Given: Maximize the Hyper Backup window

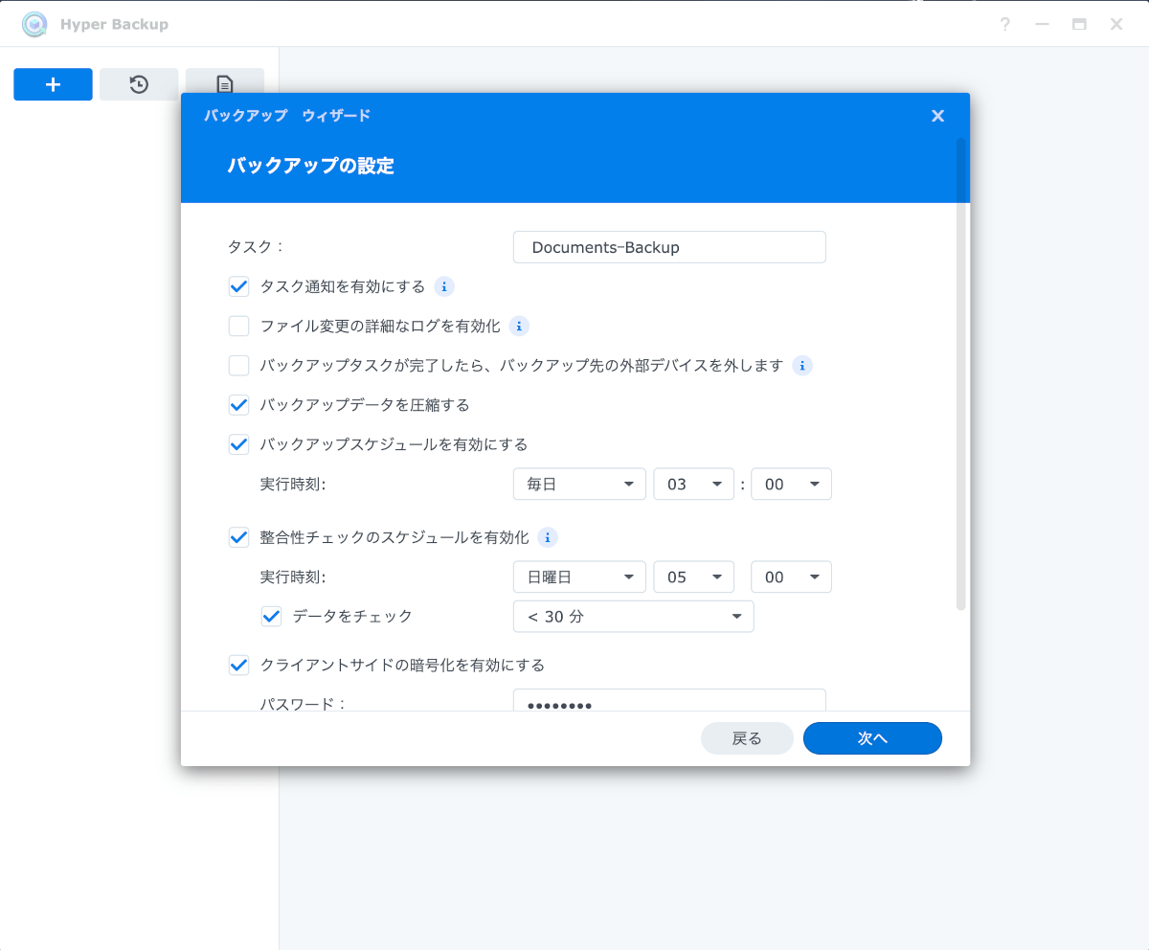Looking at the screenshot, I should point(1079,24).
